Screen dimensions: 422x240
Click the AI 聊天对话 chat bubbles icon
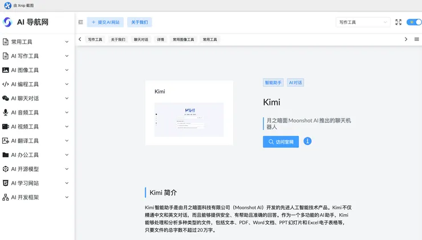pyautogui.click(x=5, y=98)
